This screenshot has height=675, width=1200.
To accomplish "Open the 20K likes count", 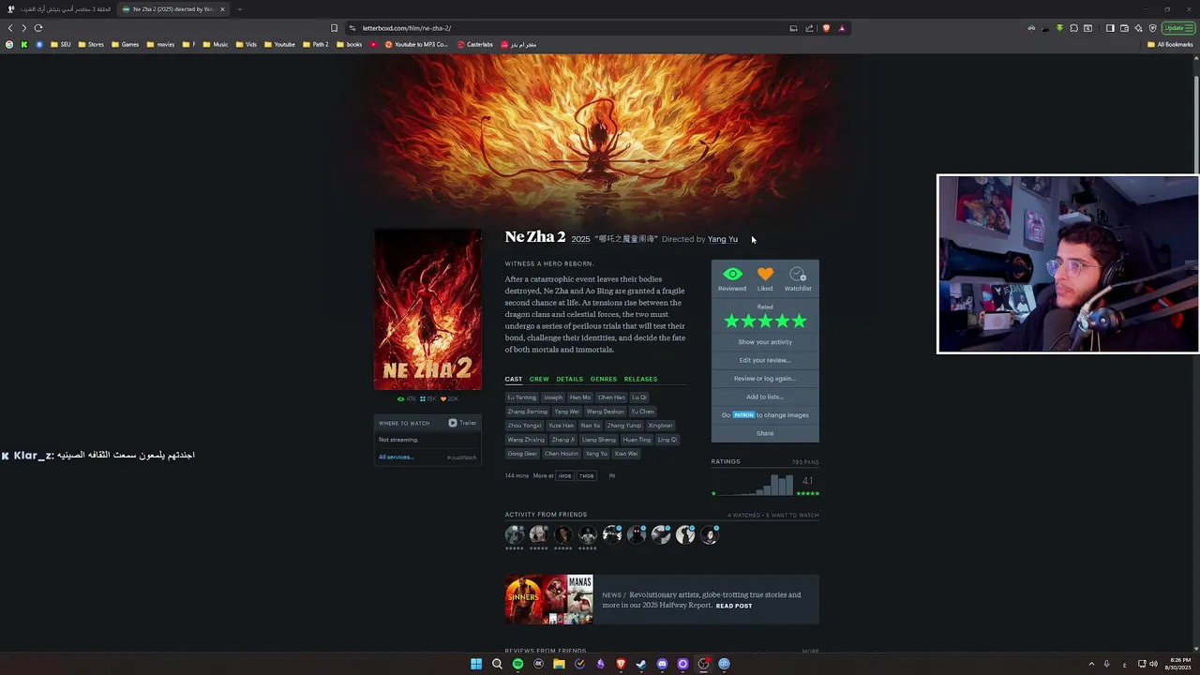I will point(450,399).
